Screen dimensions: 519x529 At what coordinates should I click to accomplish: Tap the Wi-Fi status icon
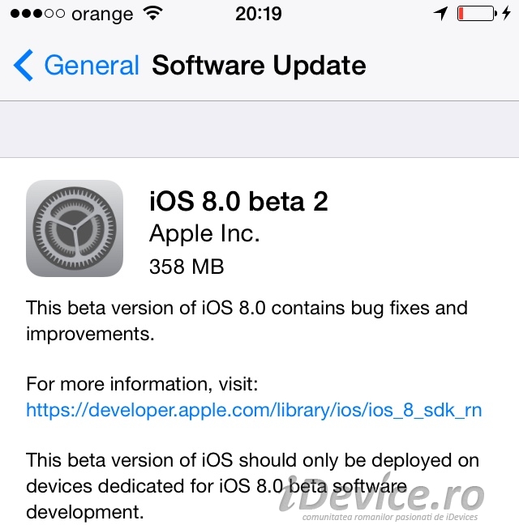point(153,14)
